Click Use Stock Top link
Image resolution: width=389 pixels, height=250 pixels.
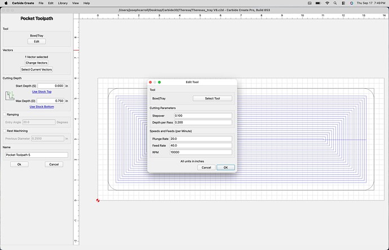point(42,92)
